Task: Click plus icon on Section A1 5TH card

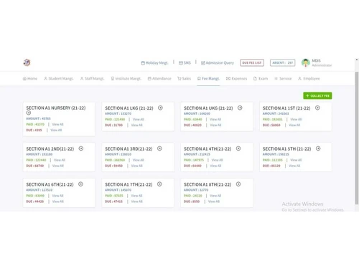Action: (318, 148)
